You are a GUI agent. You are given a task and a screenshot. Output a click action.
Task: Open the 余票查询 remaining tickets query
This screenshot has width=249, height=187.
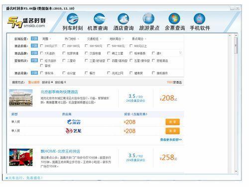pos(175,22)
